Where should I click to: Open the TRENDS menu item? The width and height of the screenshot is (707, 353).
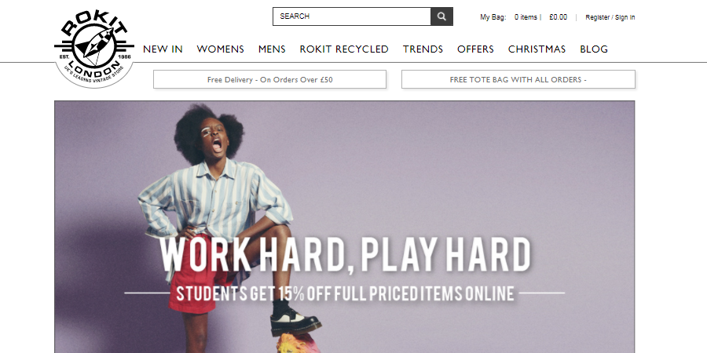click(423, 49)
